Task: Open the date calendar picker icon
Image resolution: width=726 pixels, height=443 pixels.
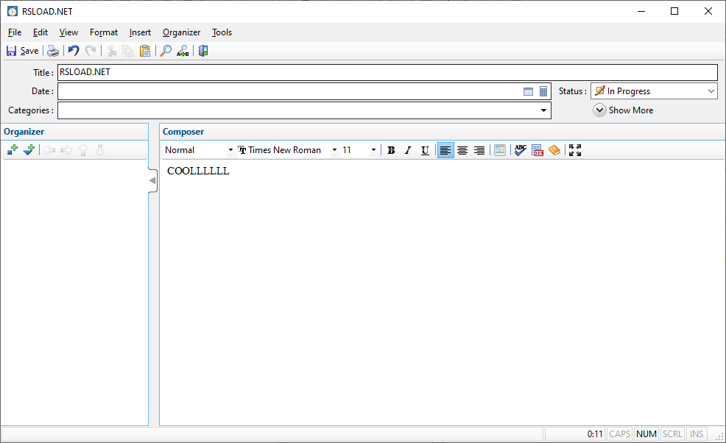Action: click(x=528, y=92)
